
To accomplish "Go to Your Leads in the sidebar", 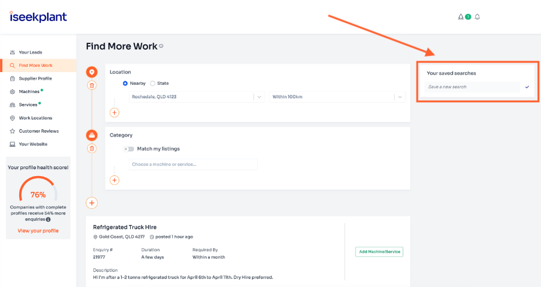I will click(x=30, y=52).
